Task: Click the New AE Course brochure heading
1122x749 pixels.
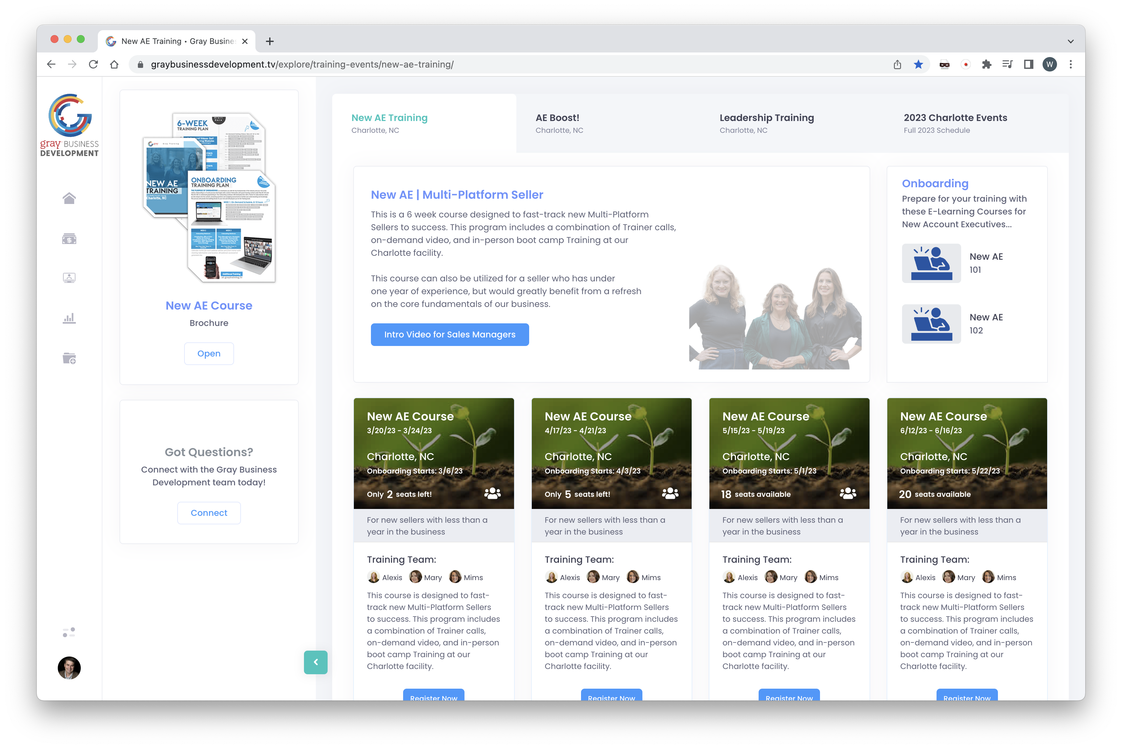Action: 209,306
